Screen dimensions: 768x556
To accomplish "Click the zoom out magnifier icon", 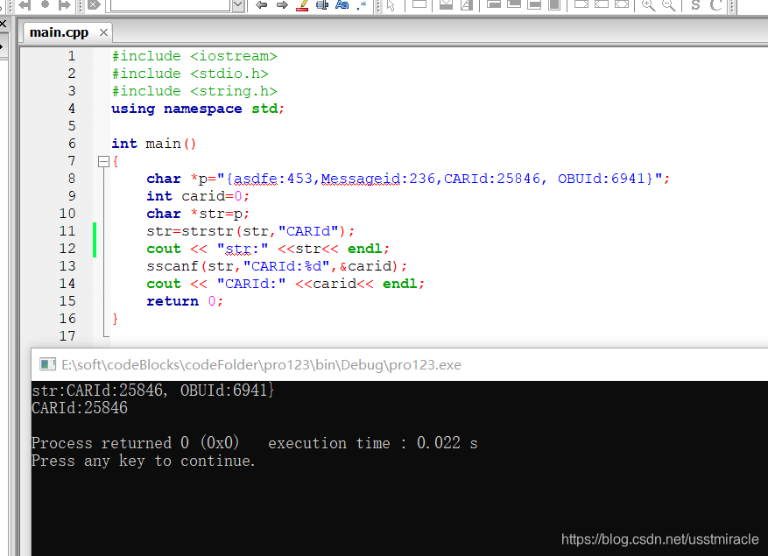I will point(668,5).
